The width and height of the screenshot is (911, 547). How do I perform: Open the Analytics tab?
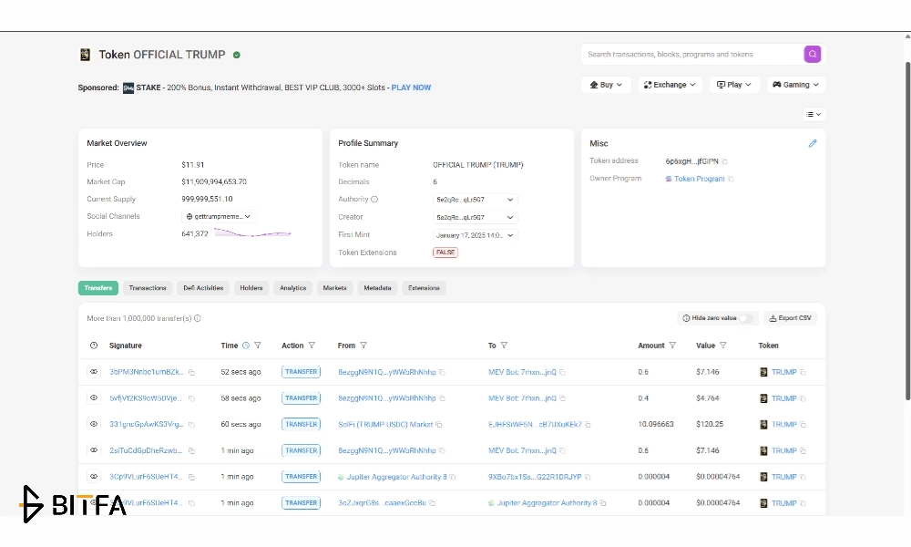292,288
